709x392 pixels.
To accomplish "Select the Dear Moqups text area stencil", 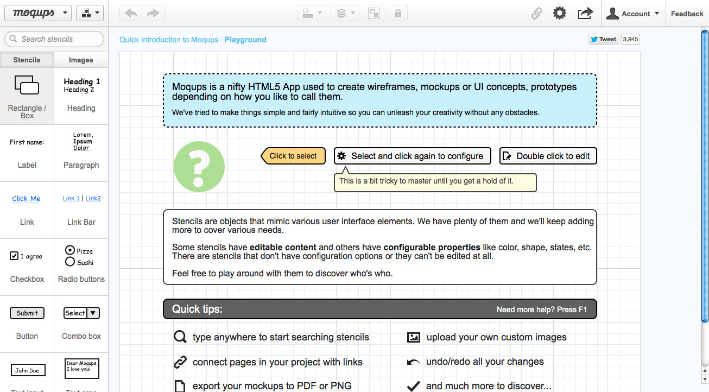I will [81, 372].
